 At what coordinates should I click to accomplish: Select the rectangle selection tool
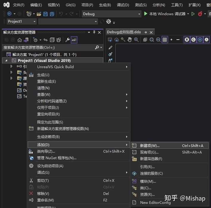110,40
